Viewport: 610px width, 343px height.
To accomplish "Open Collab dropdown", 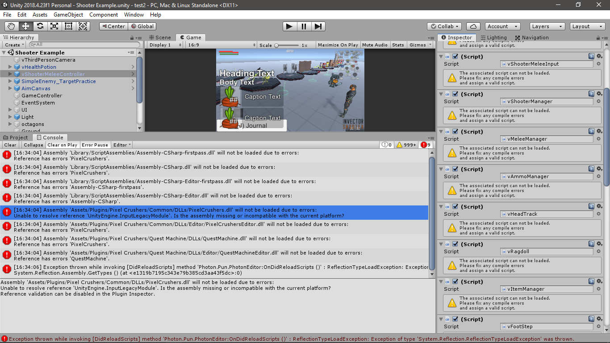I will pos(444,26).
